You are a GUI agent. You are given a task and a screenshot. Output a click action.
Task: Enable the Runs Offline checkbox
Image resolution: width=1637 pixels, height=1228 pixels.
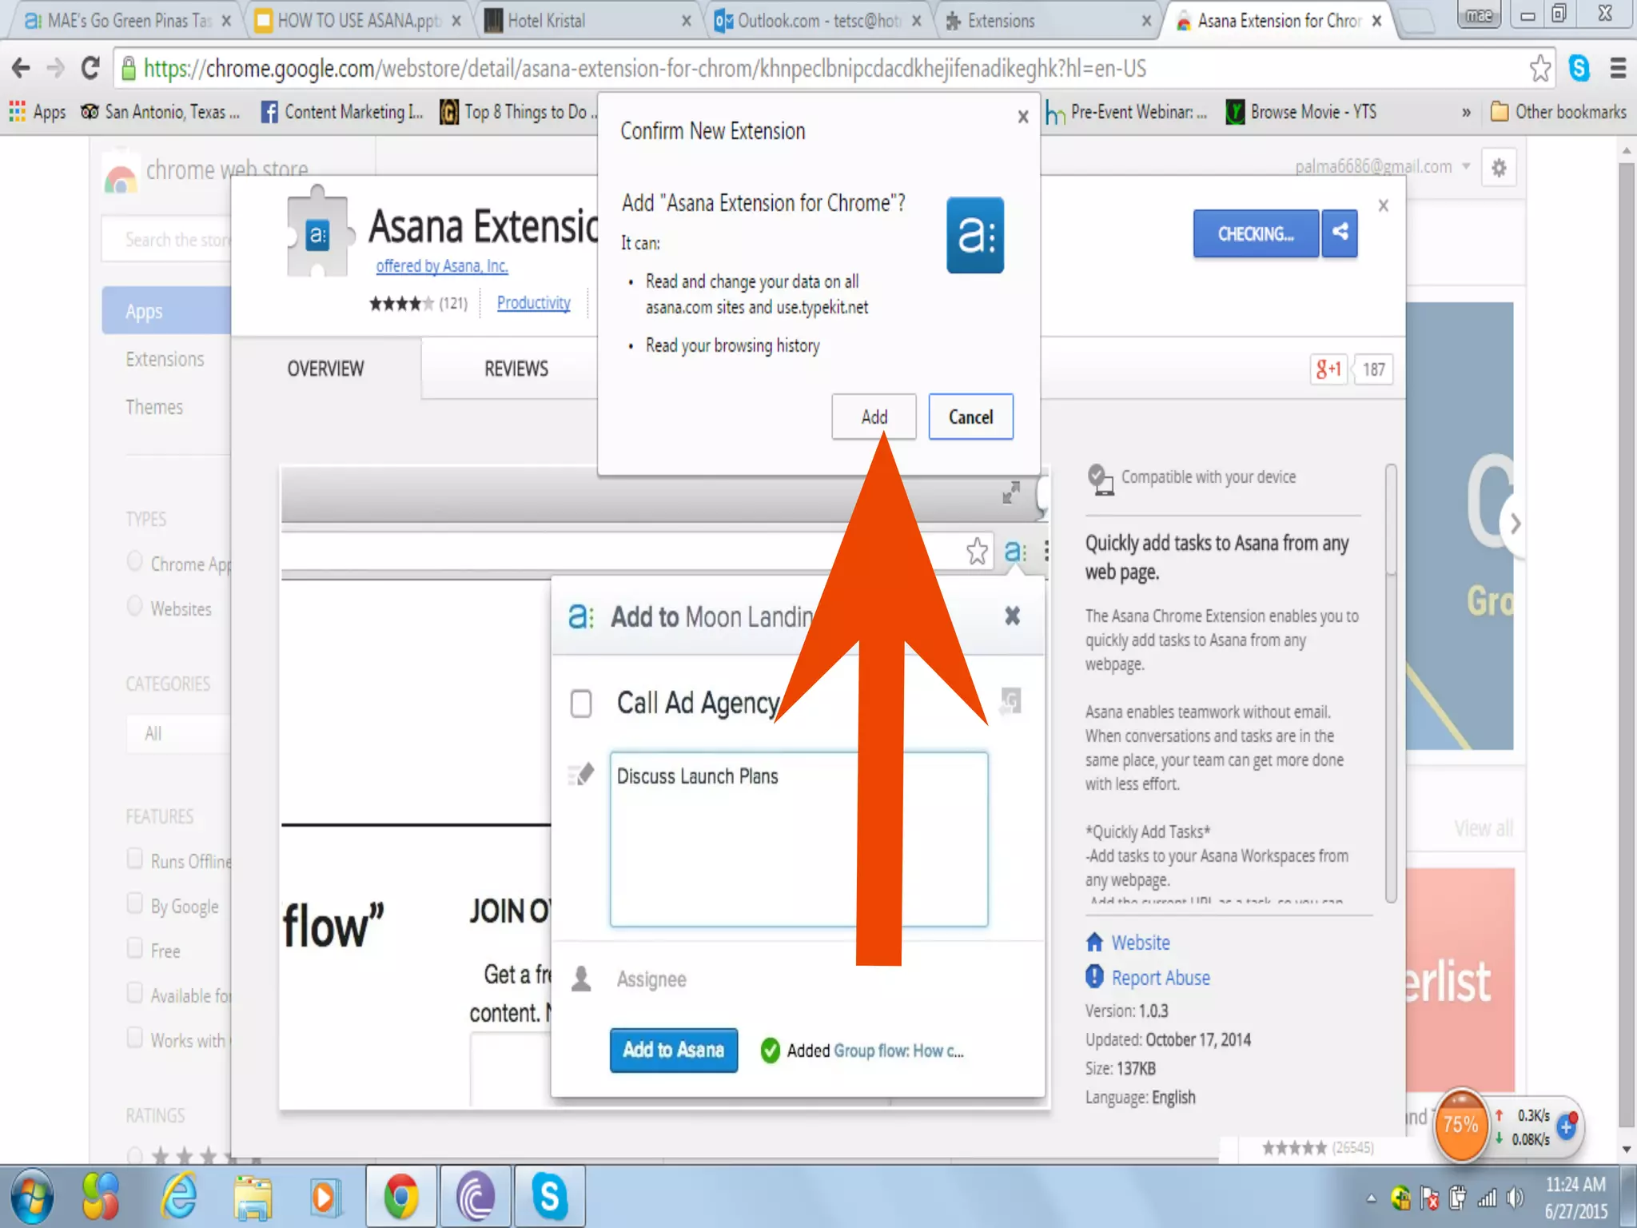(135, 859)
